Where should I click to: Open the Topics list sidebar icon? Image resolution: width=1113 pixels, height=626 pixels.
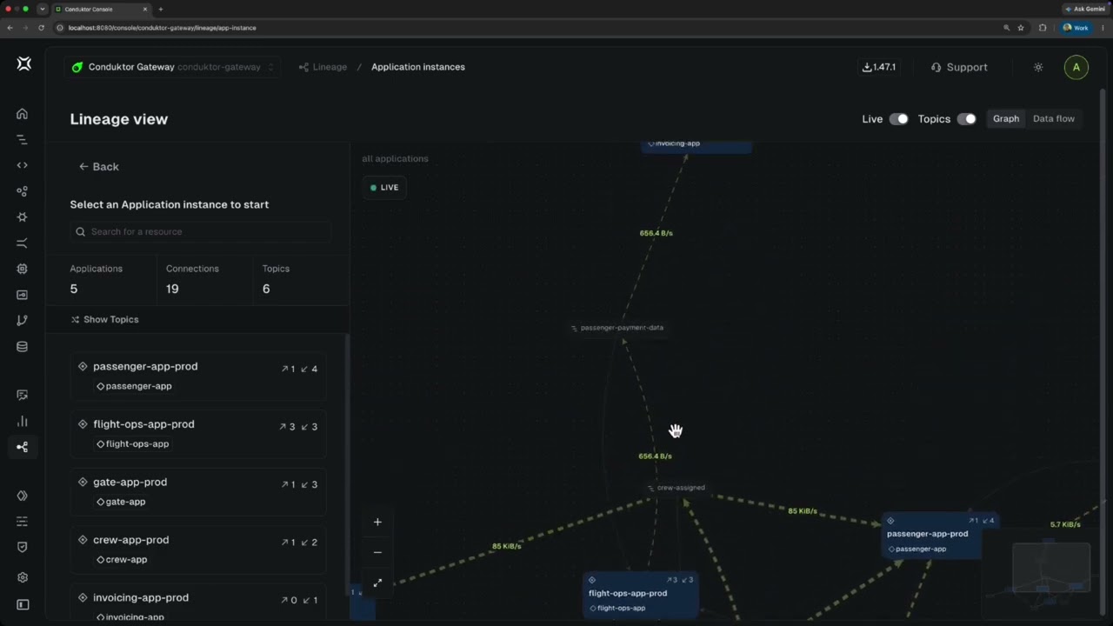pos(23,140)
